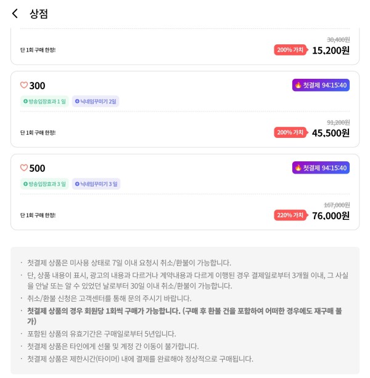Go back using the arrow icon
Viewport: 370px width, 378px height.
point(15,14)
